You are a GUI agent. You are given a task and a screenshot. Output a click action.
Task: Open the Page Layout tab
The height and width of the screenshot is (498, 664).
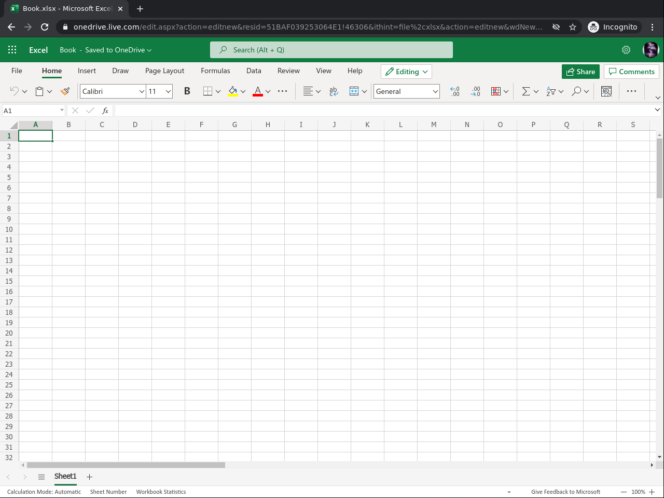164,71
